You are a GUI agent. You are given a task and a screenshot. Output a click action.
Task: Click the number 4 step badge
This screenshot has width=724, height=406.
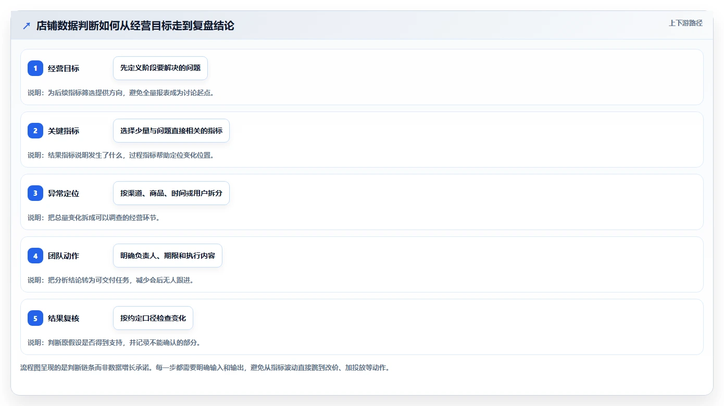coord(35,256)
